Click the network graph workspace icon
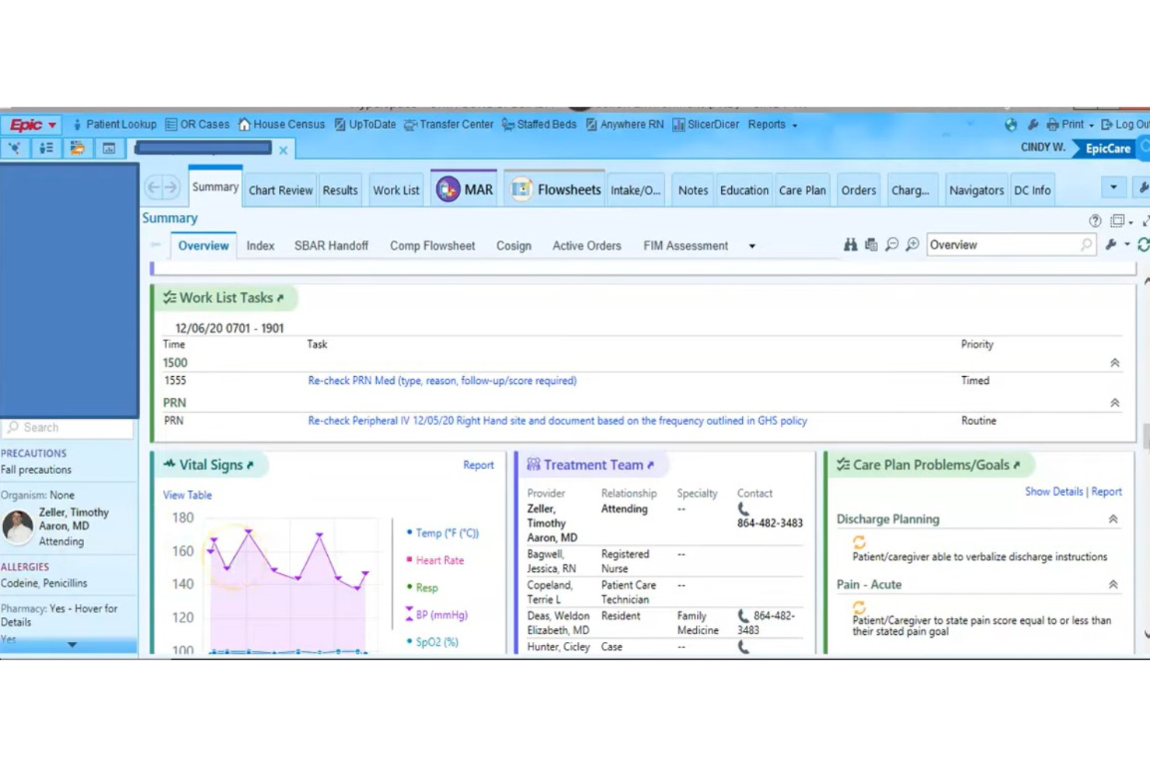Screen dimensions: 1150x767 tap(15, 148)
